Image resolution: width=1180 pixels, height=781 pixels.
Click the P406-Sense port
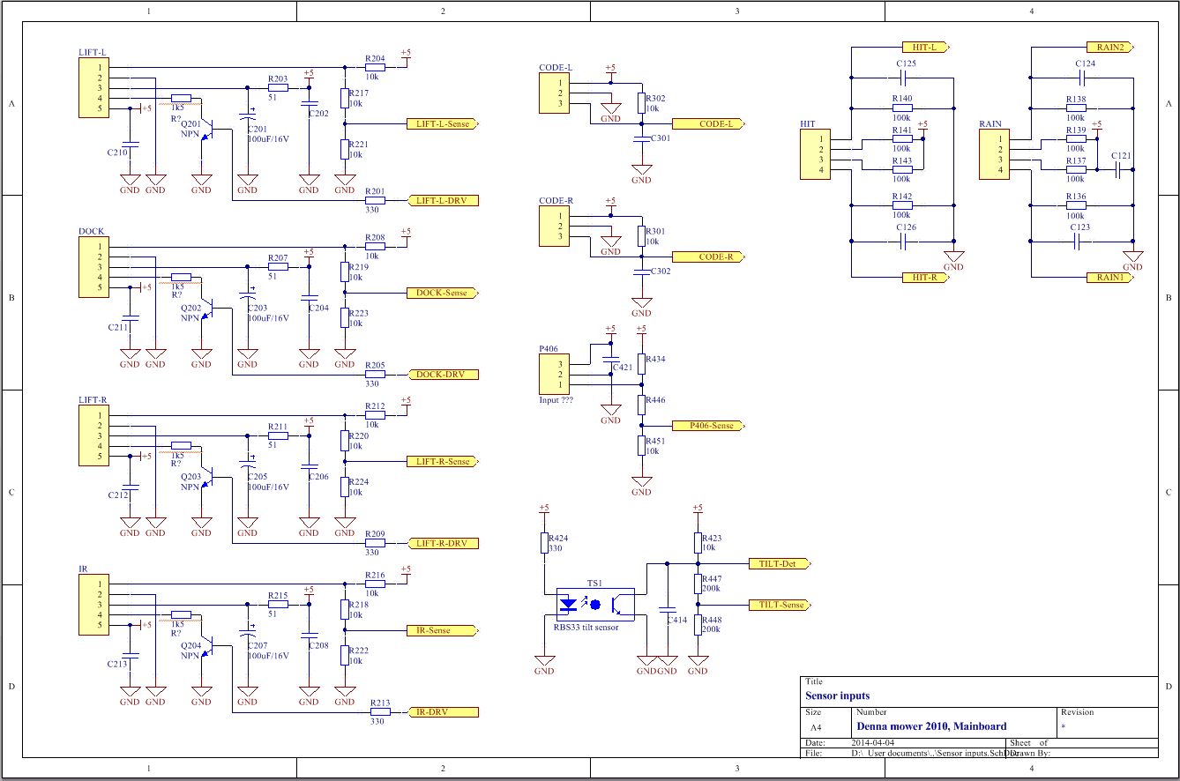pos(707,426)
